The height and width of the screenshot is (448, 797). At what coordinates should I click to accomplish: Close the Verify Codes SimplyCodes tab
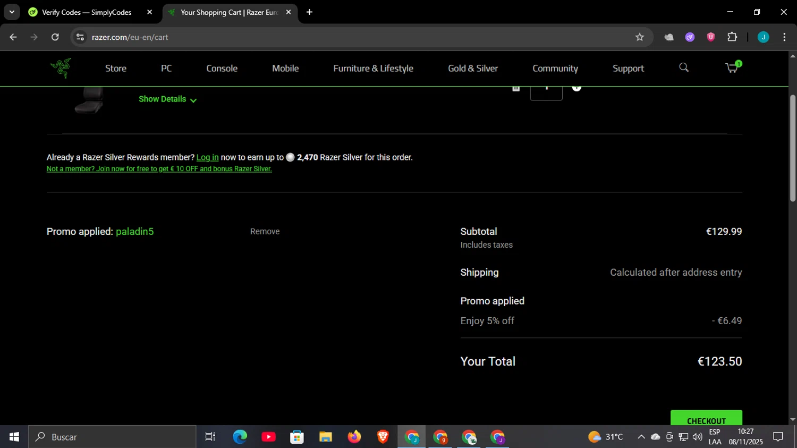149,12
